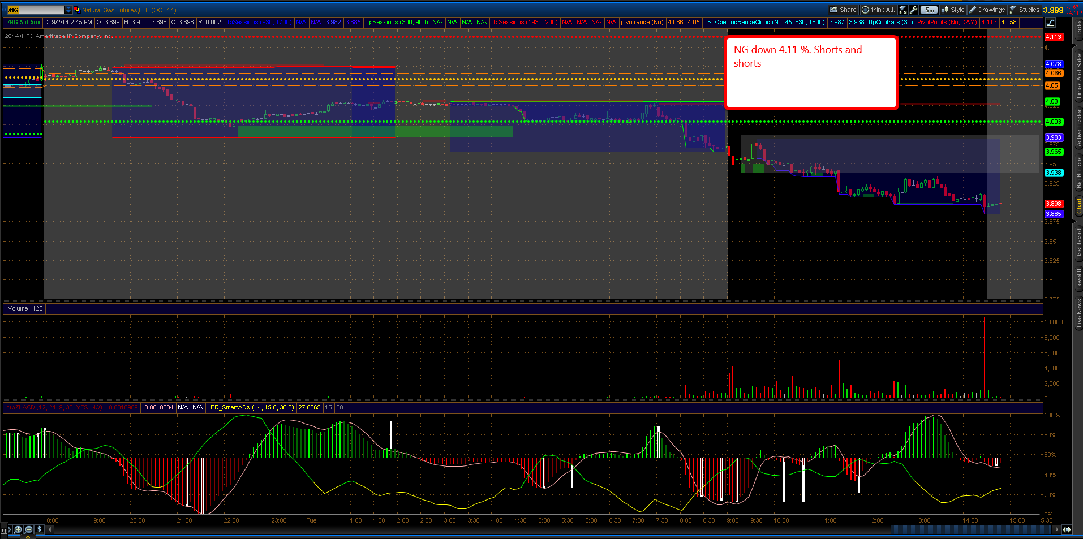1083x539 pixels.
Task: Click the orange 4.066 price bubble
Action: tap(1054, 73)
